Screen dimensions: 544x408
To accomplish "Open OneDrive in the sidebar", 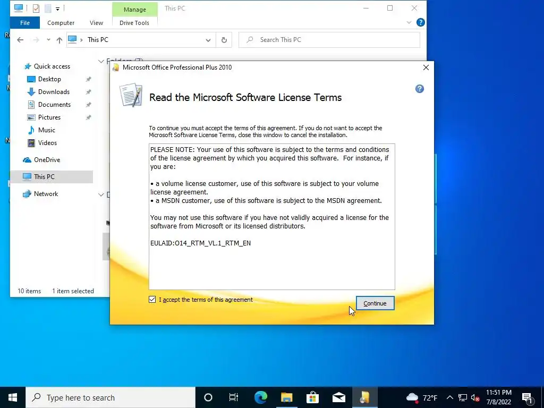I will 47,159.
